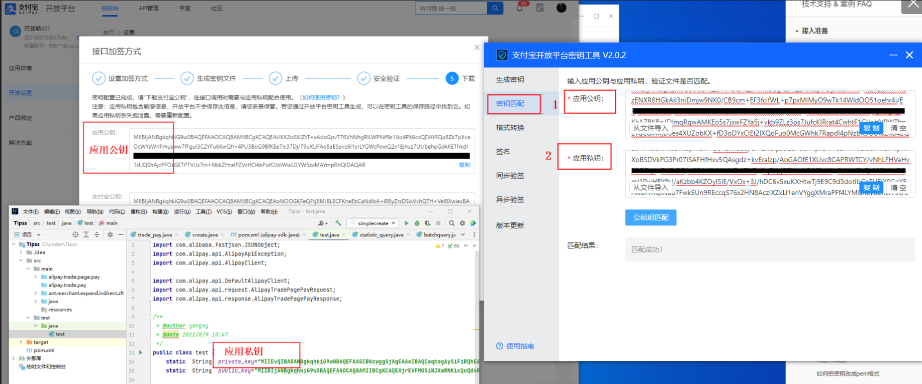922x384 pixels.
Task: Select 生成密钥 in key tool sidebar
Action: pos(510,80)
